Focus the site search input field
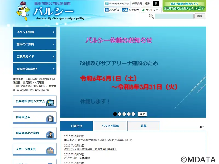The image size is (219, 164). pos(174,16)
